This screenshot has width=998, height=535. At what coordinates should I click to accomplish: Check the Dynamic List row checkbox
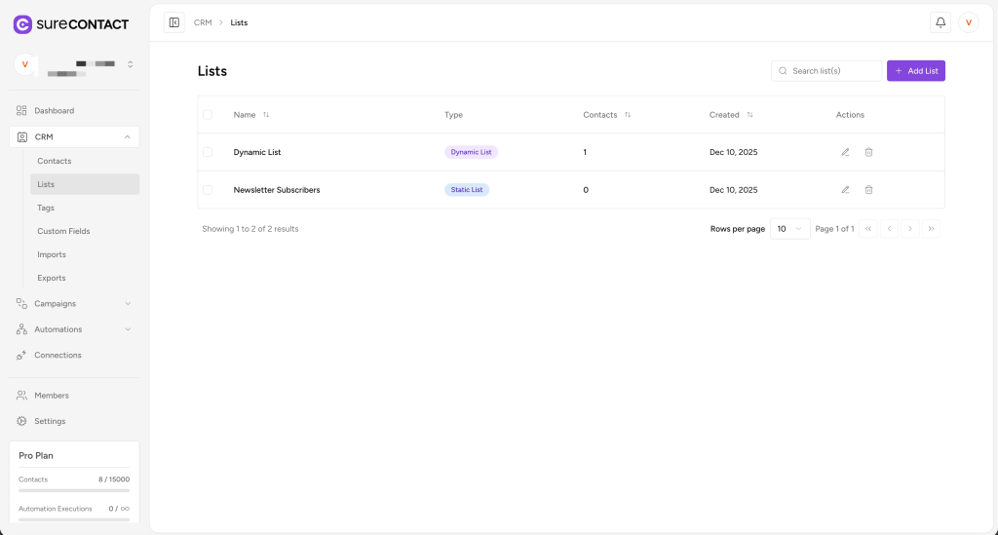point(208,152)
